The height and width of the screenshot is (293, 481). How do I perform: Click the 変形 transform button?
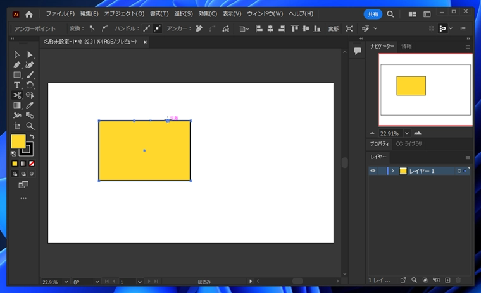coord(334,29)
